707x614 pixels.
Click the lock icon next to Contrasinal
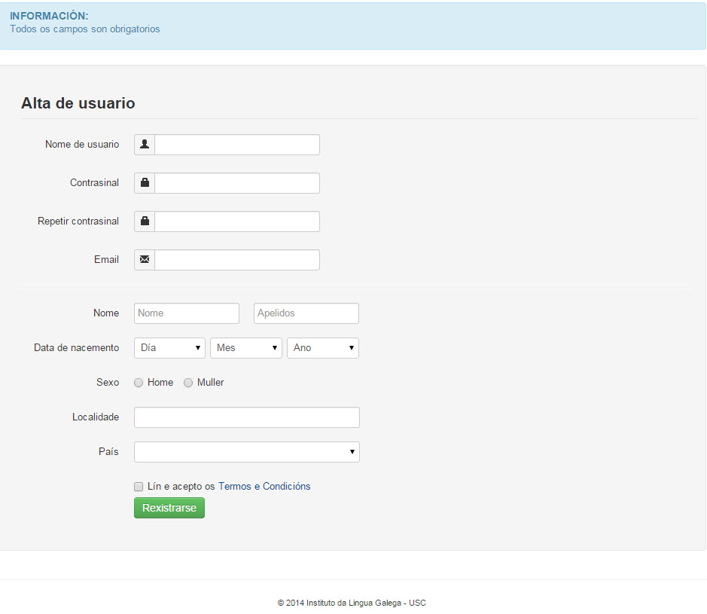tap(145, 183)
